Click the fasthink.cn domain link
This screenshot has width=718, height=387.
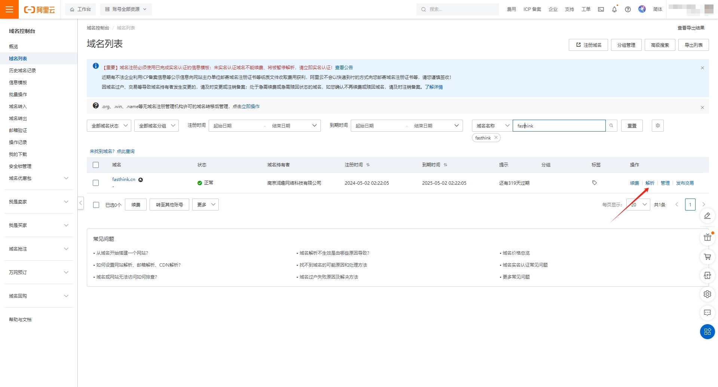(x=124, y=179)
